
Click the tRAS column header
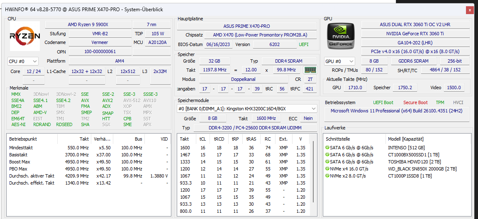pos(251,139)
